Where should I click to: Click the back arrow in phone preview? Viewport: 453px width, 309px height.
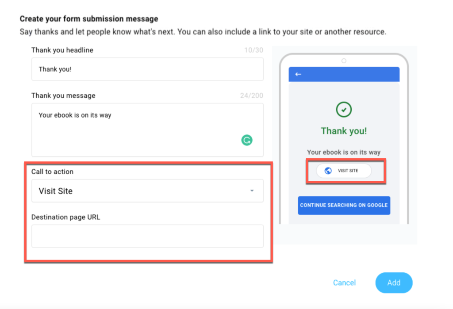click(x=298, y=74)
